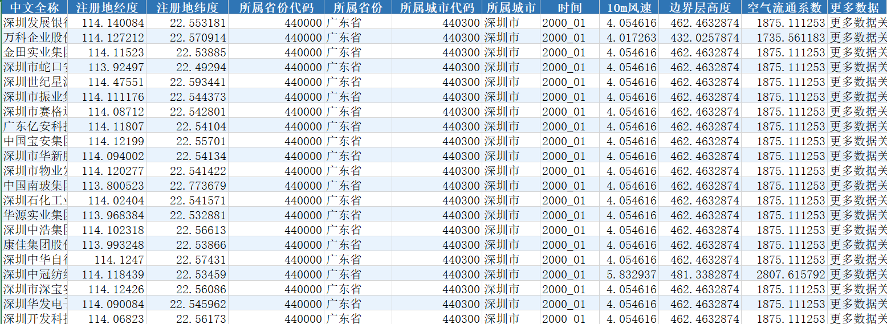The width and height of the screenshot is (887, 324).
Task: Select the company cell starting 深圳中冠纺
Action: point(34,275)
